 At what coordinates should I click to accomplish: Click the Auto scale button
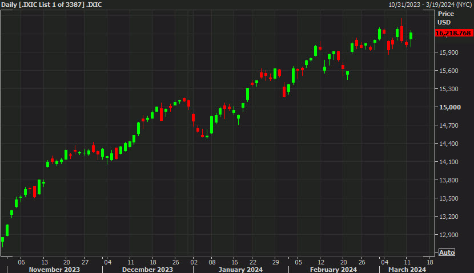coord(447,252)
